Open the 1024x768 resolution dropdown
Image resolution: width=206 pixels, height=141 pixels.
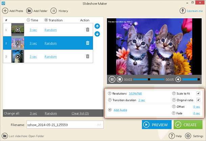tap(135, 93)
